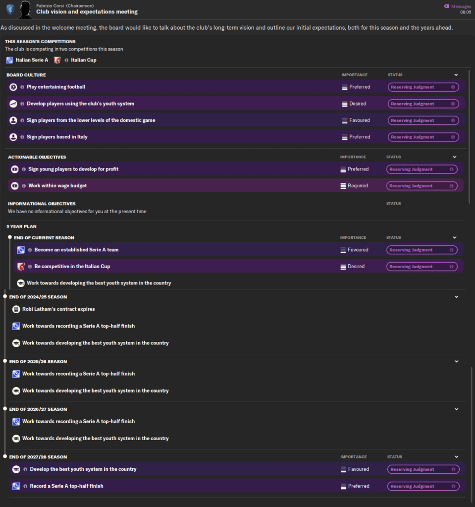The width and height of the screenshot is (475, 507).
Task: Collapse the Actionable Objectives section
Action: (x=454, y=157)
